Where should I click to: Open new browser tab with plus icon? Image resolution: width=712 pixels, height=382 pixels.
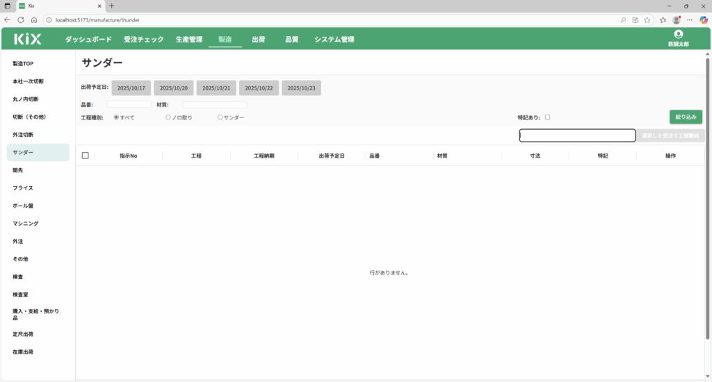click(112, 6)
